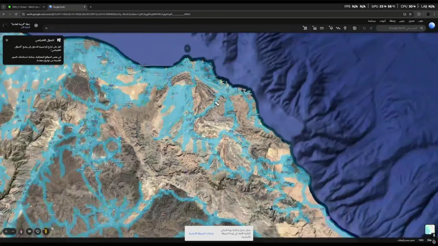The width and height of the screenshot is (438, 246).
Task: Toggle 3D view button
Action: click(29, 231)
